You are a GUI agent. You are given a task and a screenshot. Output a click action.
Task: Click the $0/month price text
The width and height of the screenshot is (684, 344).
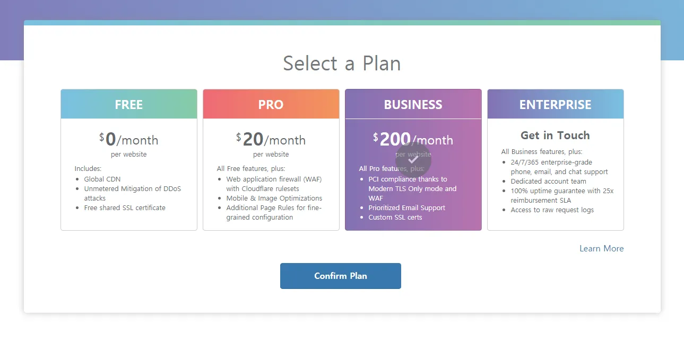[x=129, y=140]
